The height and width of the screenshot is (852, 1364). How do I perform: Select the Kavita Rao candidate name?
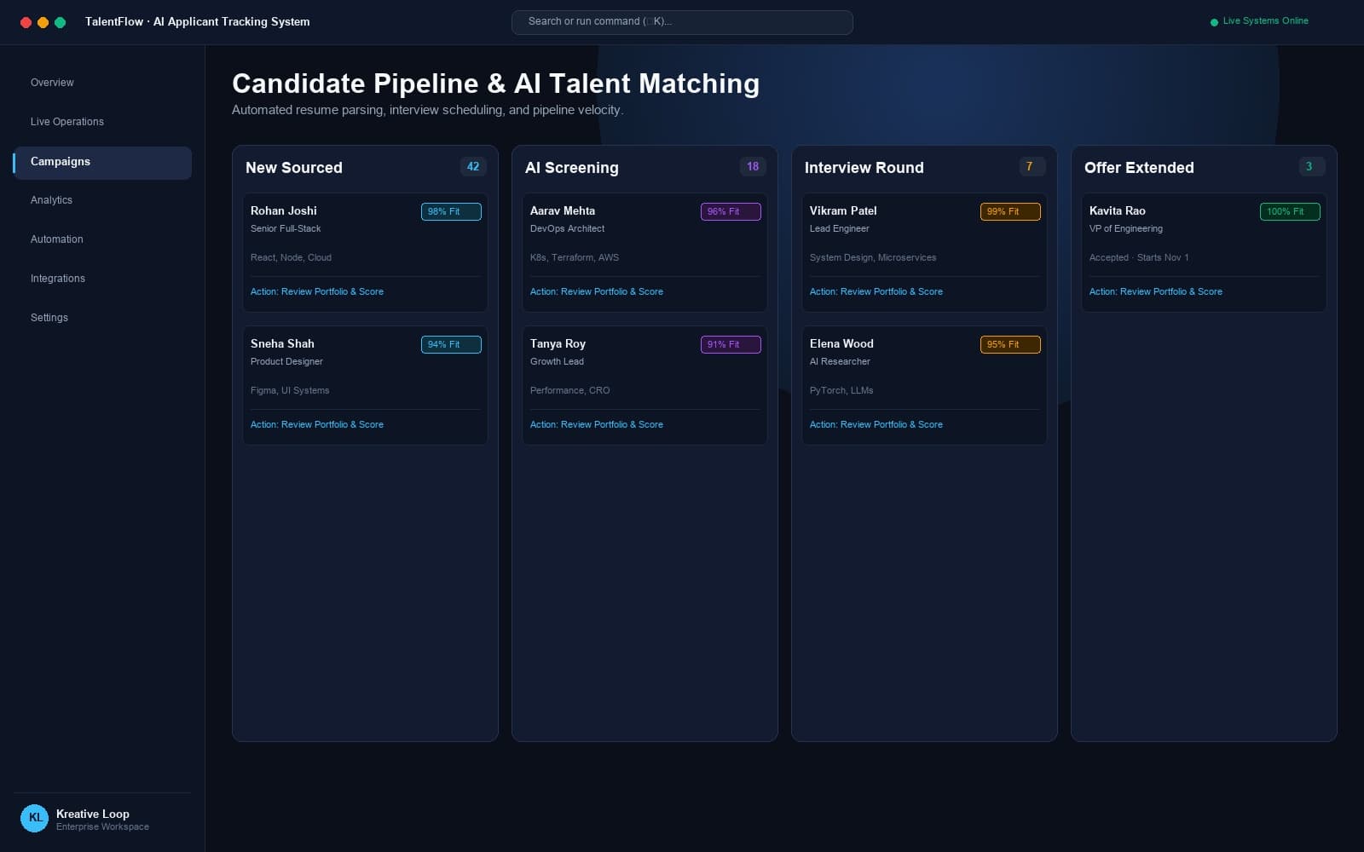pos(1118,210)
